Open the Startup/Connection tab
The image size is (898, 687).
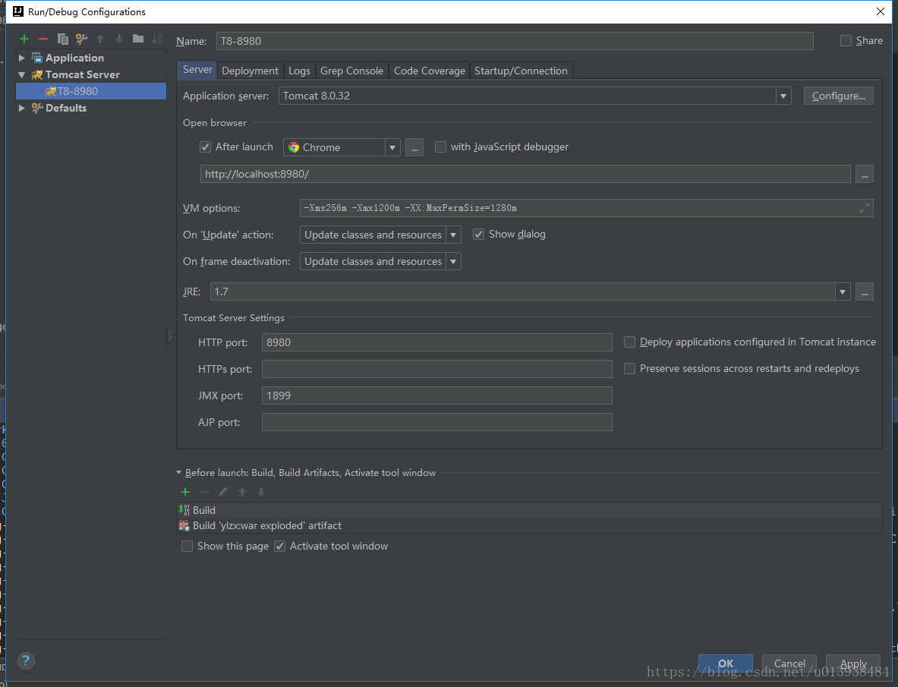(521, 71)
